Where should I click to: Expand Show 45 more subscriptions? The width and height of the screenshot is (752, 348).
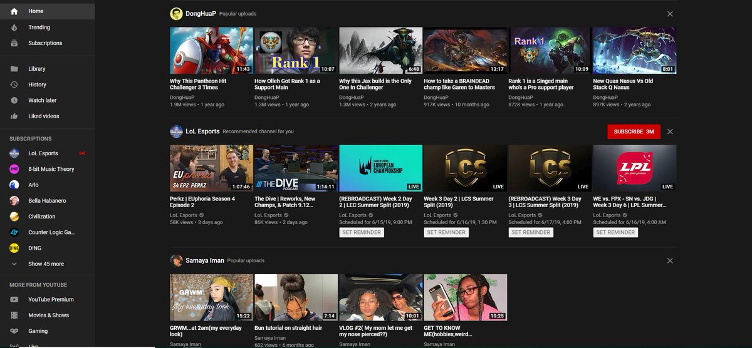[47, 264]
